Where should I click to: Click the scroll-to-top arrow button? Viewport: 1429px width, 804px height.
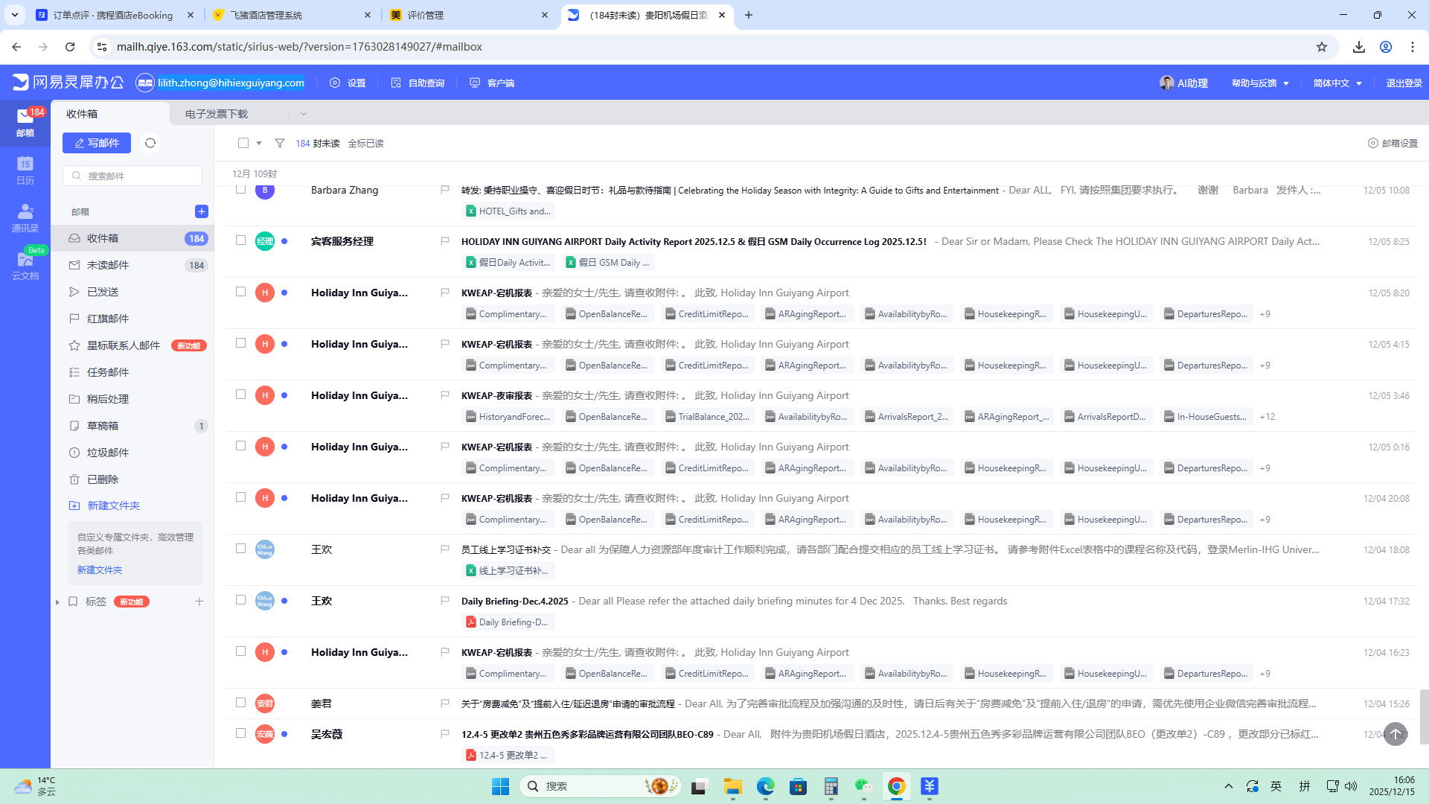1395,734
